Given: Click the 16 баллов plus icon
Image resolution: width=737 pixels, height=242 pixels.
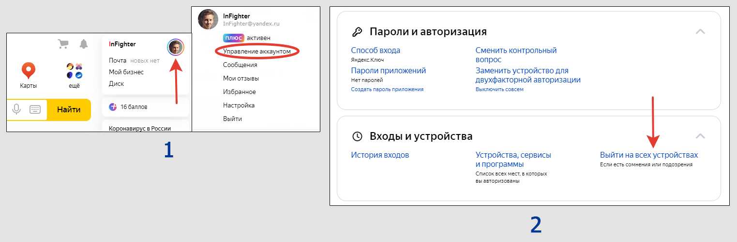Looking at the screenshot, I should pyautogui.click(x=113, y=107).
